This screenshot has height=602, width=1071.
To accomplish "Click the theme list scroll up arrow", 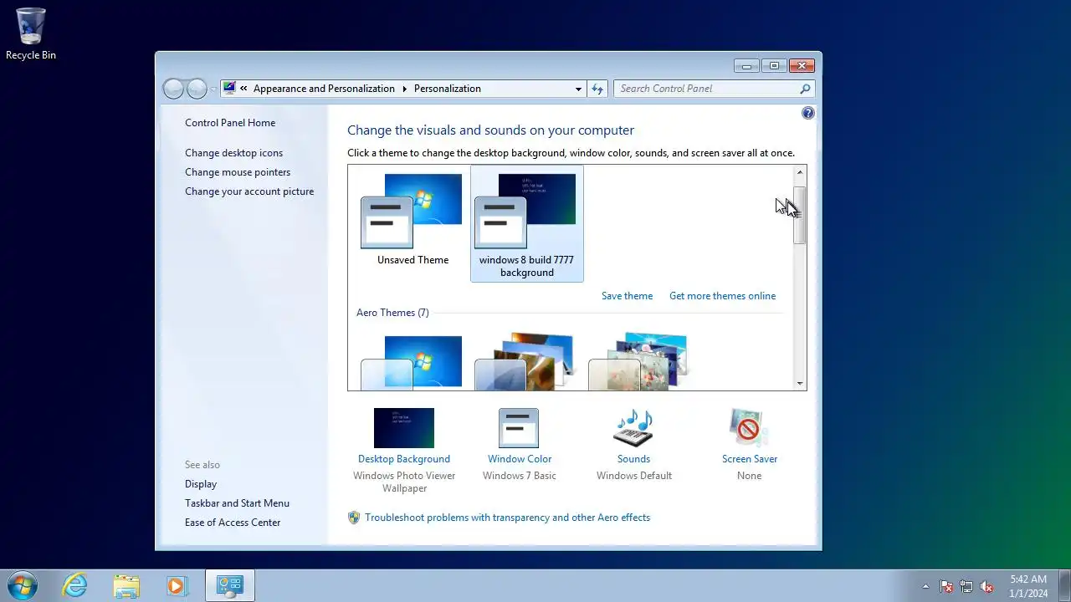I will click(800, 172).
